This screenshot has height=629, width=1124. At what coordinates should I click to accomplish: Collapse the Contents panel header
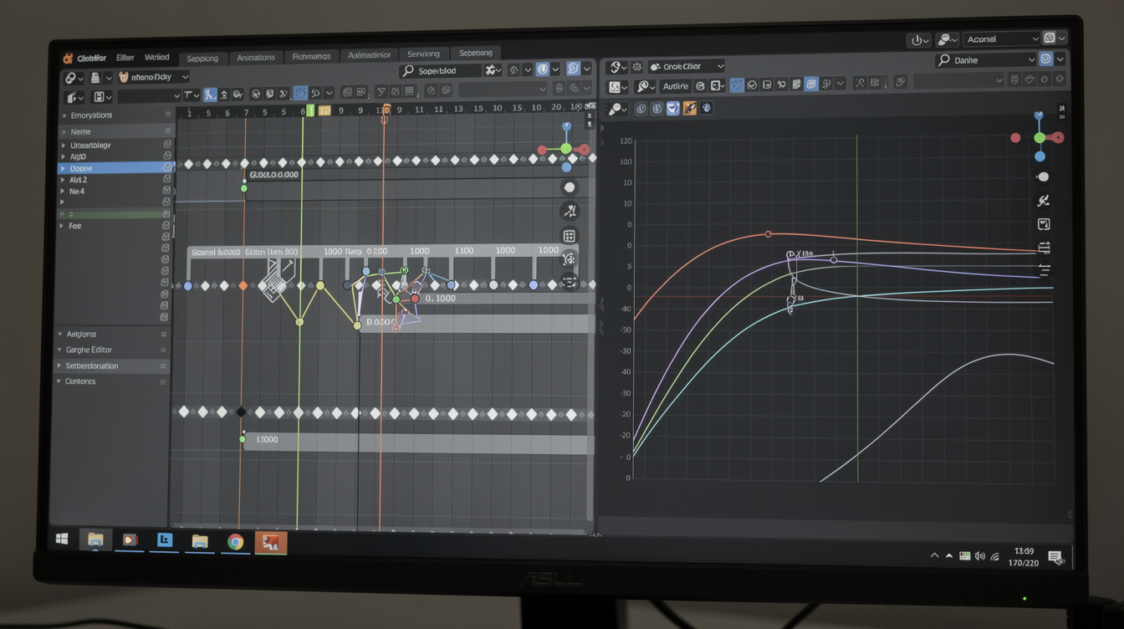[x=79, y=381]
